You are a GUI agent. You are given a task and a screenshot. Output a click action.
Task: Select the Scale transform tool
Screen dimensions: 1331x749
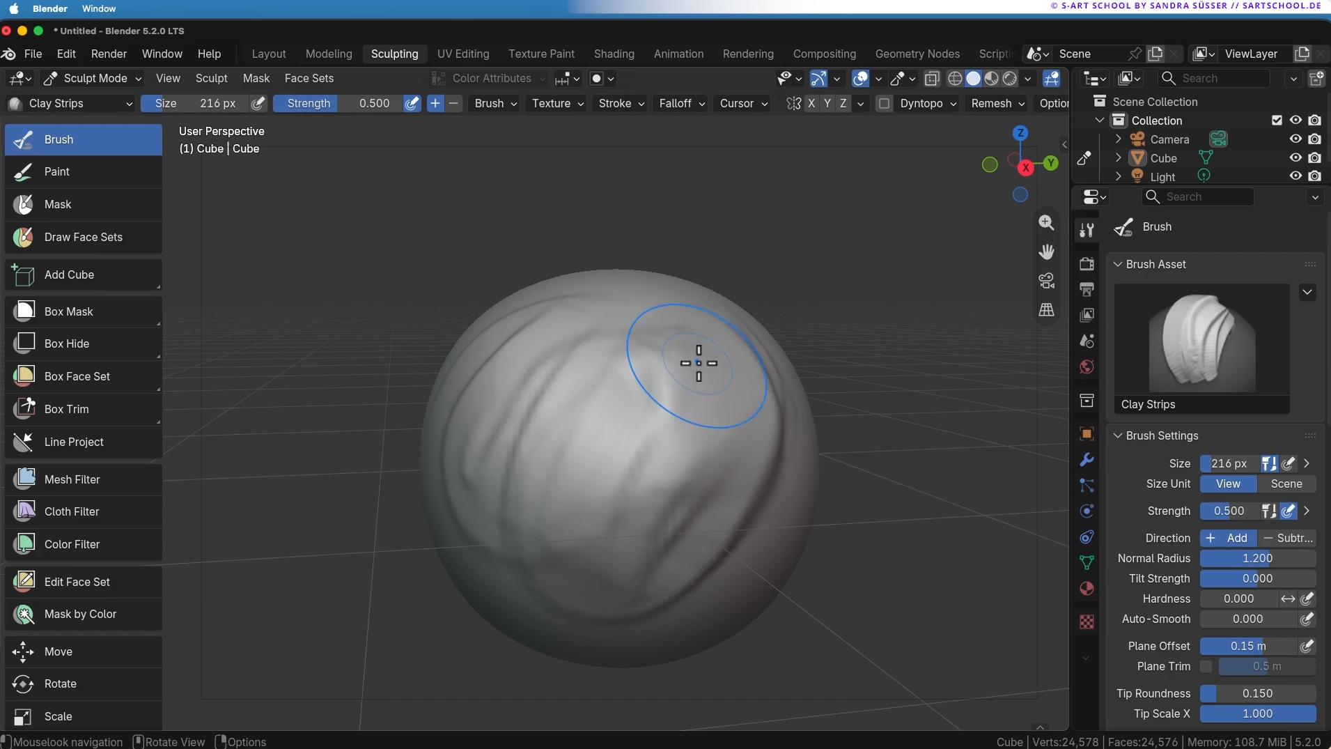[84, 716]
